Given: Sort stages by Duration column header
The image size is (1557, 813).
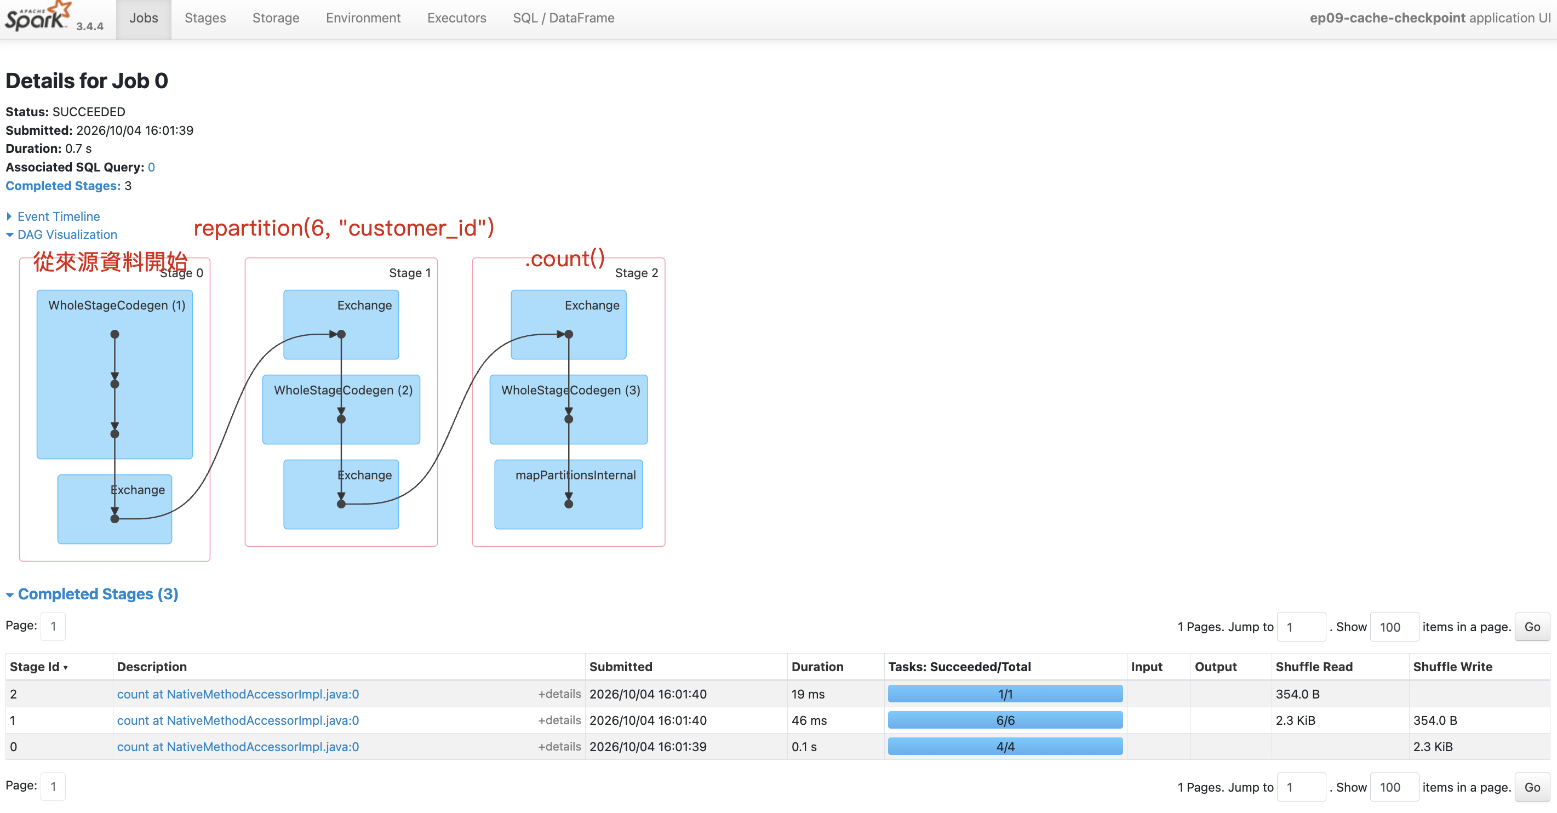Looking at the screenshot, I should point(817,667).
